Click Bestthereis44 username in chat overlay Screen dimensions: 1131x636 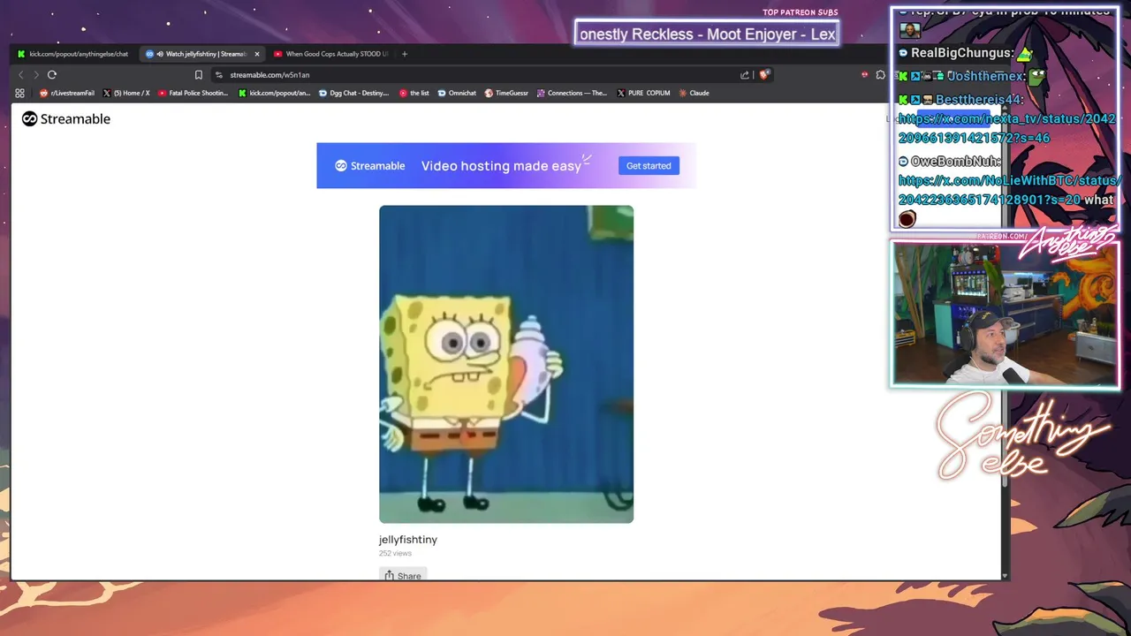[x=979, y=101]
